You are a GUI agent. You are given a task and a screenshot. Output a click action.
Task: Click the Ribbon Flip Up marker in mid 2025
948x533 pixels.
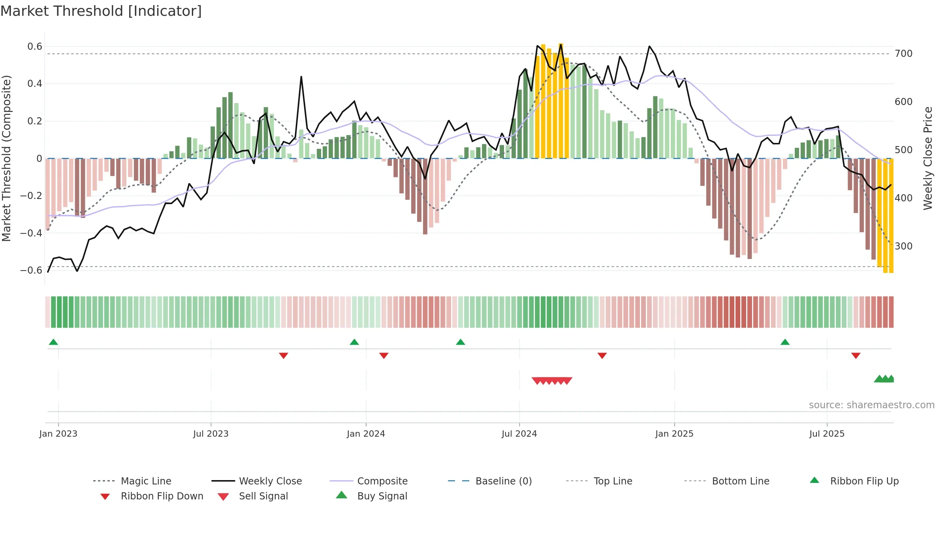(x=785, y=342)
